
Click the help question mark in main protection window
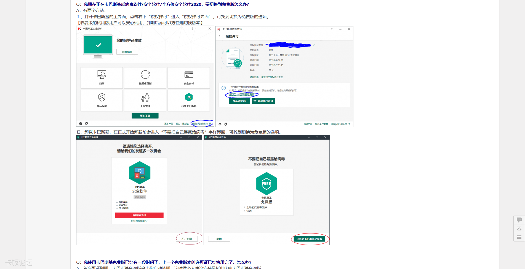pos(192,29)
